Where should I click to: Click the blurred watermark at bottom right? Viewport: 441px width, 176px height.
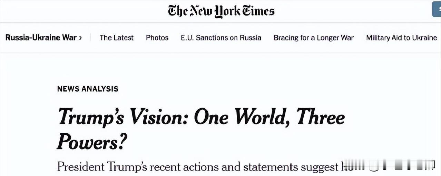click(x=390, y=166)
